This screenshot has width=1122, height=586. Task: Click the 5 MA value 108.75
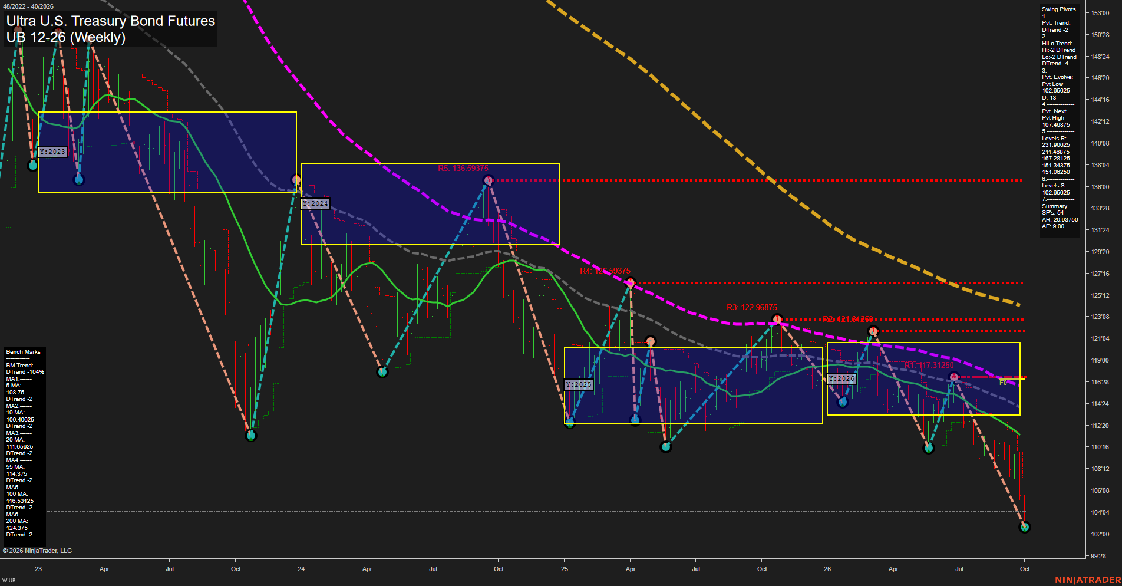point(15,392)
